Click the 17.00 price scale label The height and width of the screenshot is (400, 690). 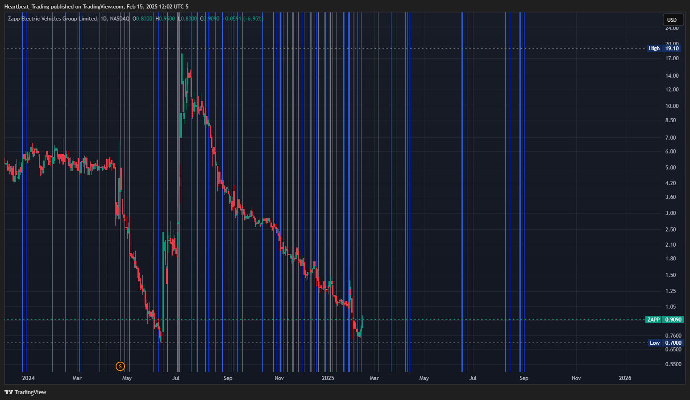click(672, 58)
